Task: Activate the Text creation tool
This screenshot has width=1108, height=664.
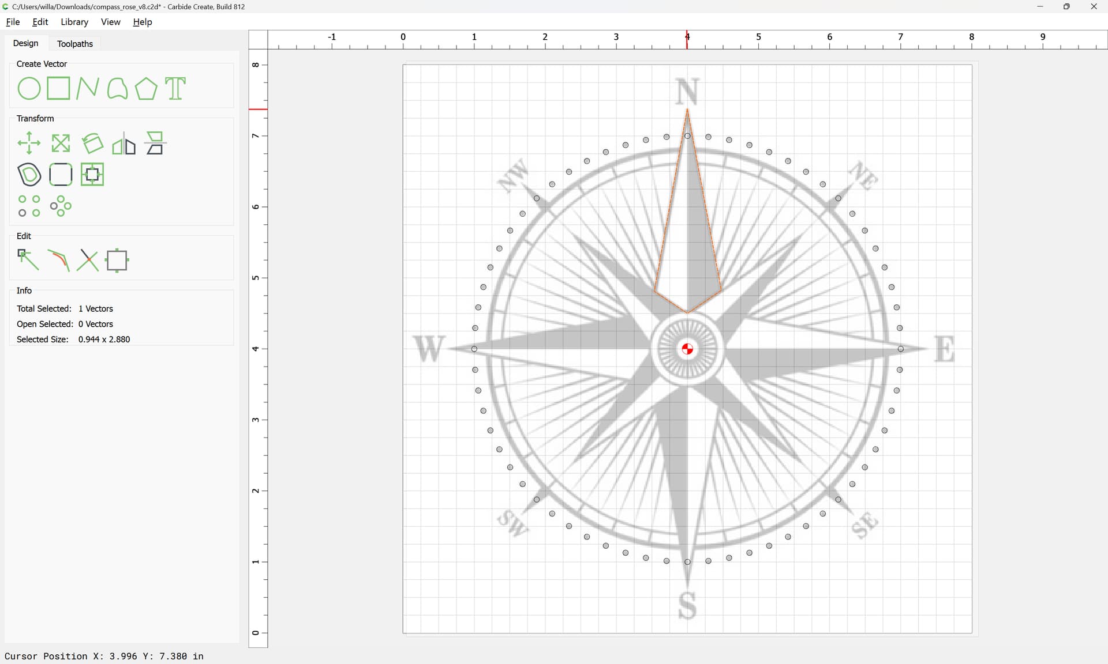Action: [175, 89]
